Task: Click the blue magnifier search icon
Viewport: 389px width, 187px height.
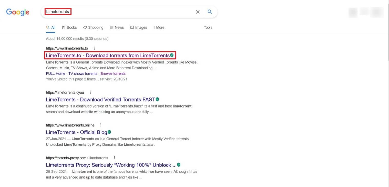Action: coord(210,12)
